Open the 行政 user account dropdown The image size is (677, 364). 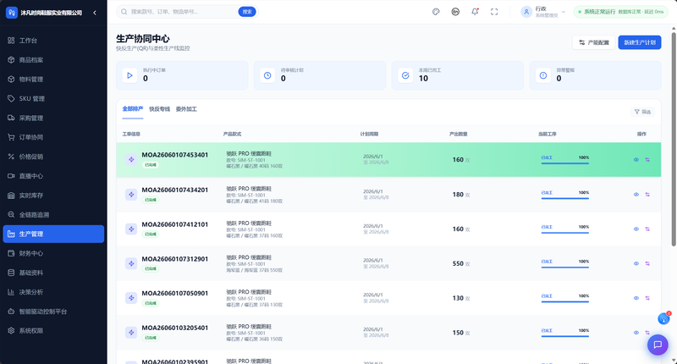543,12
